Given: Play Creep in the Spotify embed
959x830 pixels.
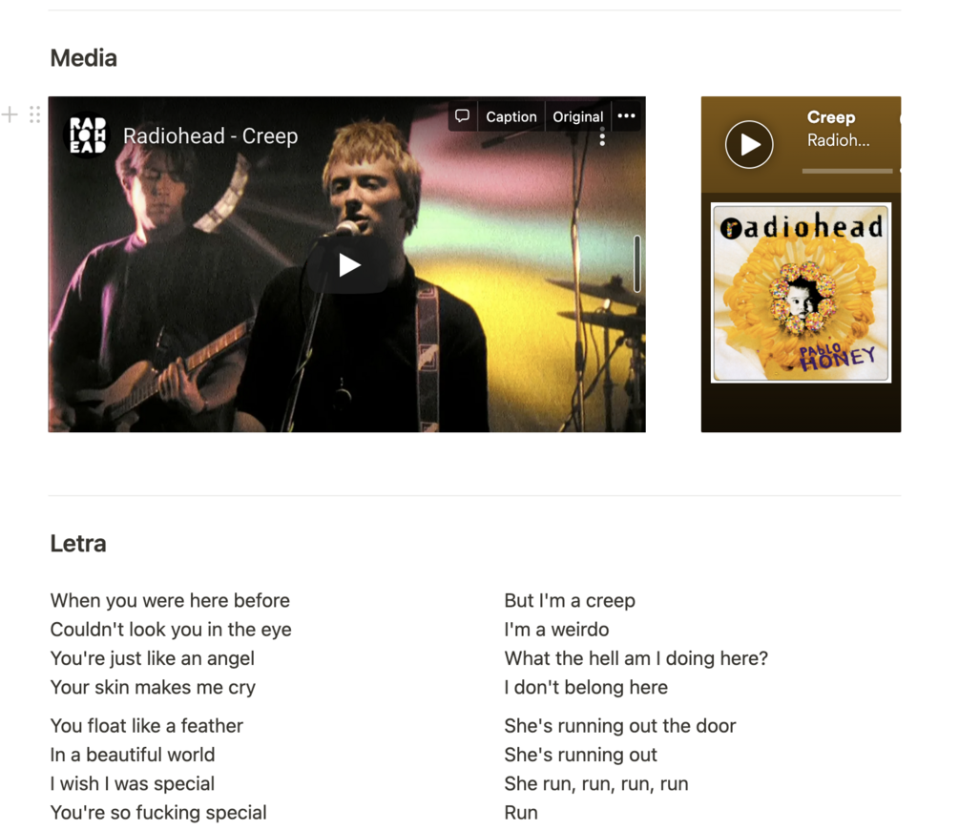Looking at the screenshot, I should [x=749, y=144].
